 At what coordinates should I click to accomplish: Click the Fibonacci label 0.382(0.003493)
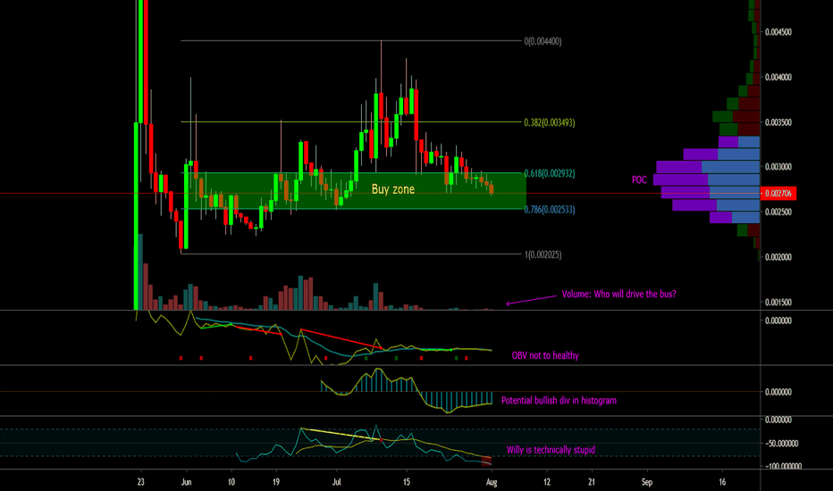[550, 122]
